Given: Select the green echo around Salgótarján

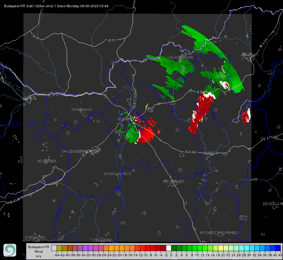Looking at the screenshot, I should (173, 65).
